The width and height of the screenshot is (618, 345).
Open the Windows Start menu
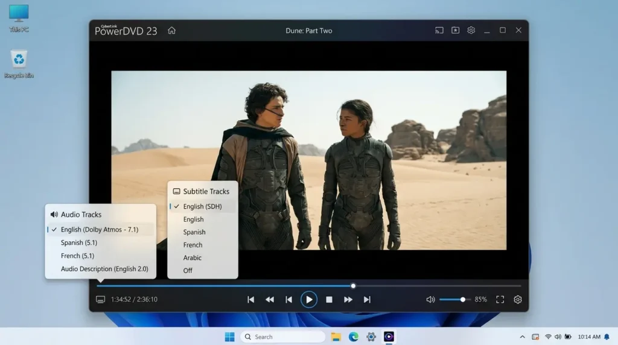229,337
